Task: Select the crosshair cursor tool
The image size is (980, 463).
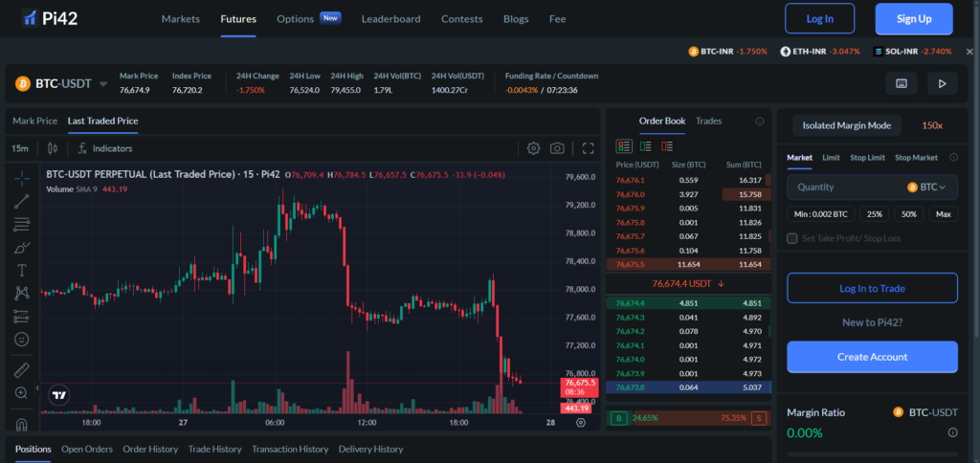Action: pos(21,178)
